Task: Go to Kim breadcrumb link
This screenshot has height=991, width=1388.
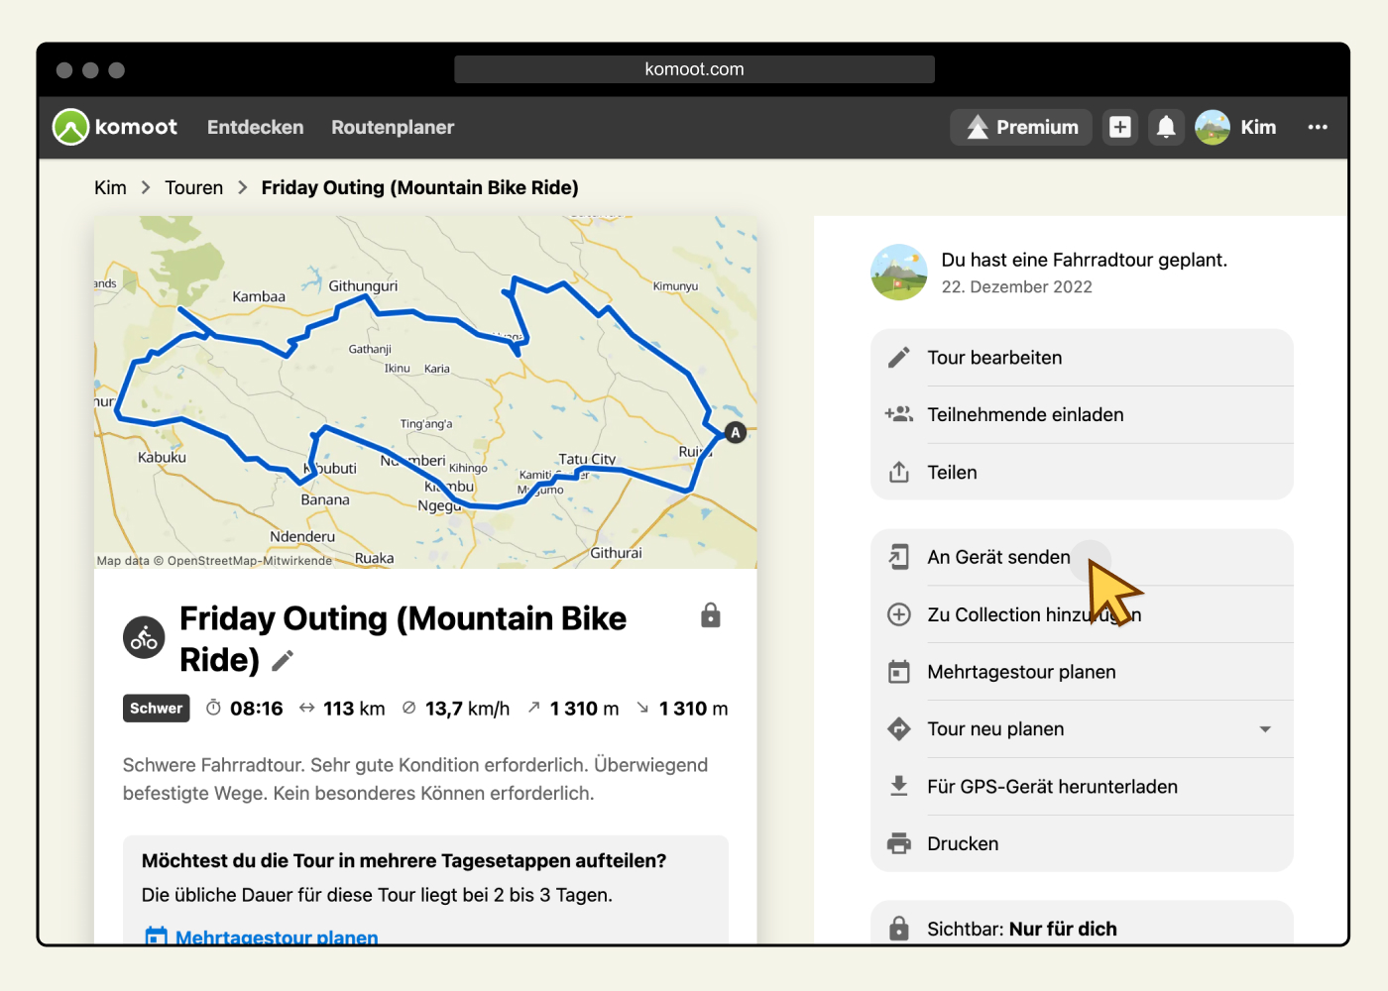Action: coord(110,187)
